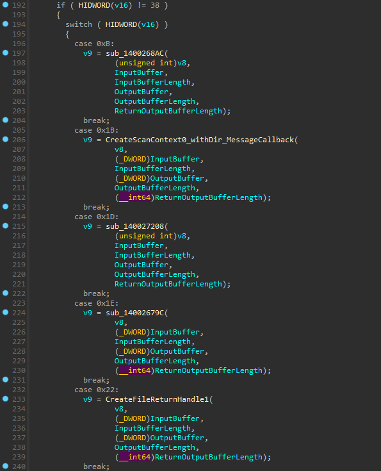Screen dimensions: 381x471
Task: Click ReturnOutputBufferLength on line 221
Action: pyautogui.click(x=168, y=284)
